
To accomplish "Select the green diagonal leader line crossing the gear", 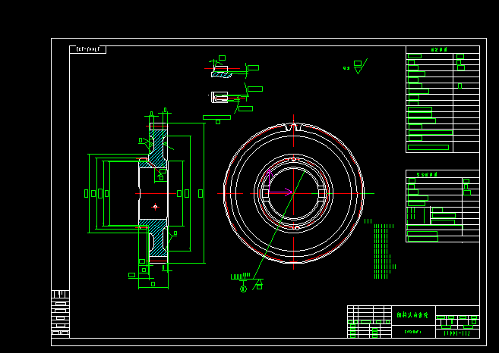I will click(x=280, y=223).
